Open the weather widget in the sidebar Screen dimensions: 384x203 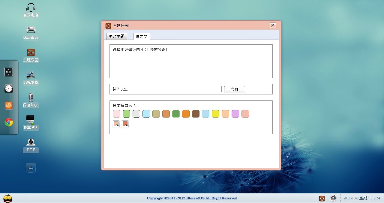9,105
